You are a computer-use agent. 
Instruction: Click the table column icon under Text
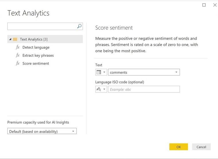(99, 72)
